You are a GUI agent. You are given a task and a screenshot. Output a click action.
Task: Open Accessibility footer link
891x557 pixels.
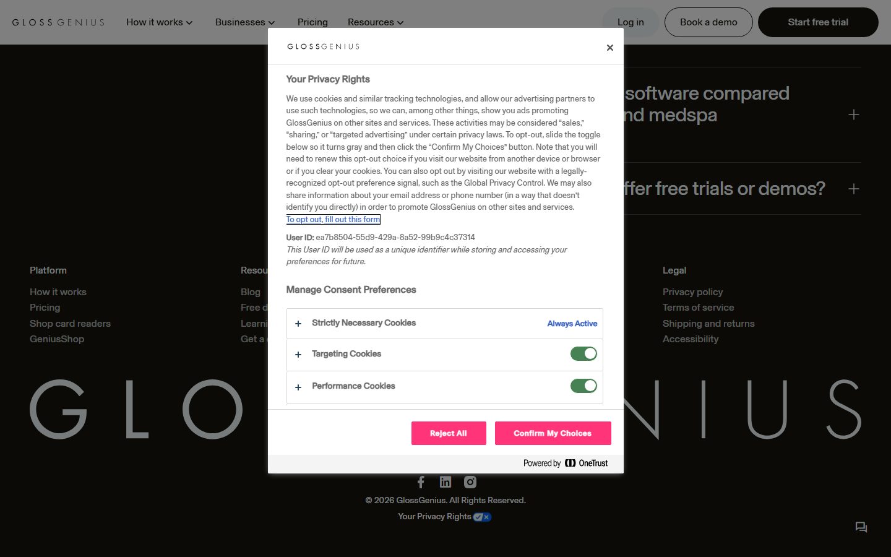(691, 339)
